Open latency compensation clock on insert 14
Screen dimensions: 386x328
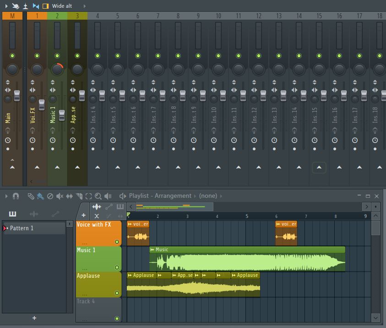[294, 140]
